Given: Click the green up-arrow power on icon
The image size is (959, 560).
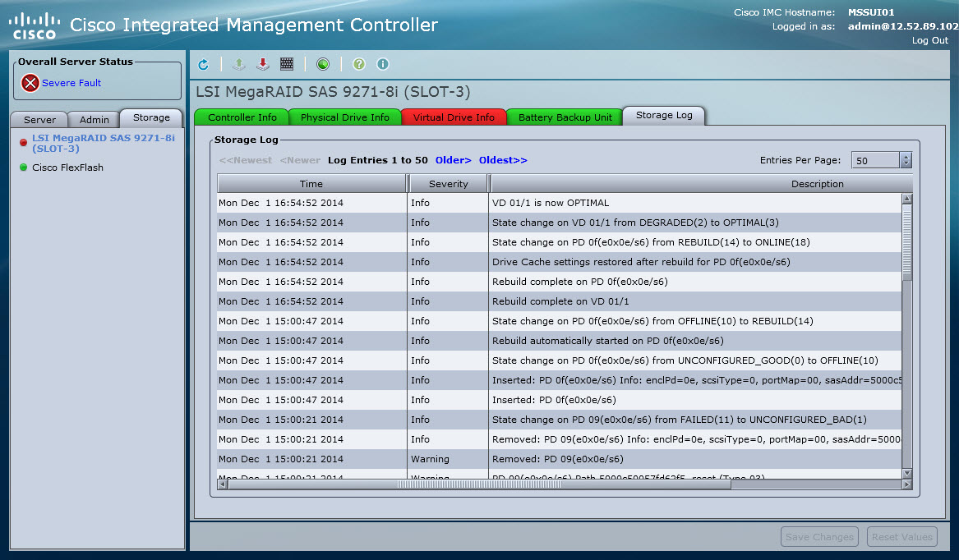Looking at the screenshot, I should [239, 64].
